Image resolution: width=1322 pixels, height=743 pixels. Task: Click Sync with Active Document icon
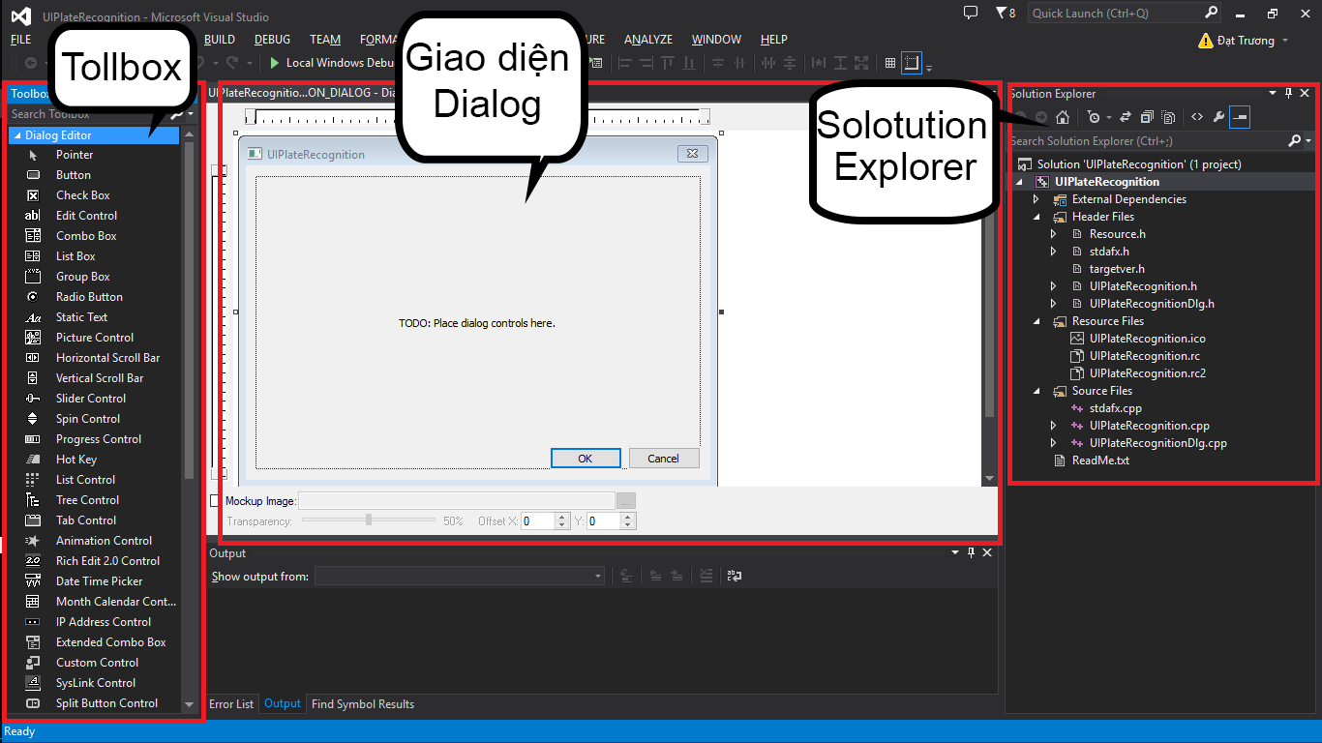click(x=1126, y=117)
